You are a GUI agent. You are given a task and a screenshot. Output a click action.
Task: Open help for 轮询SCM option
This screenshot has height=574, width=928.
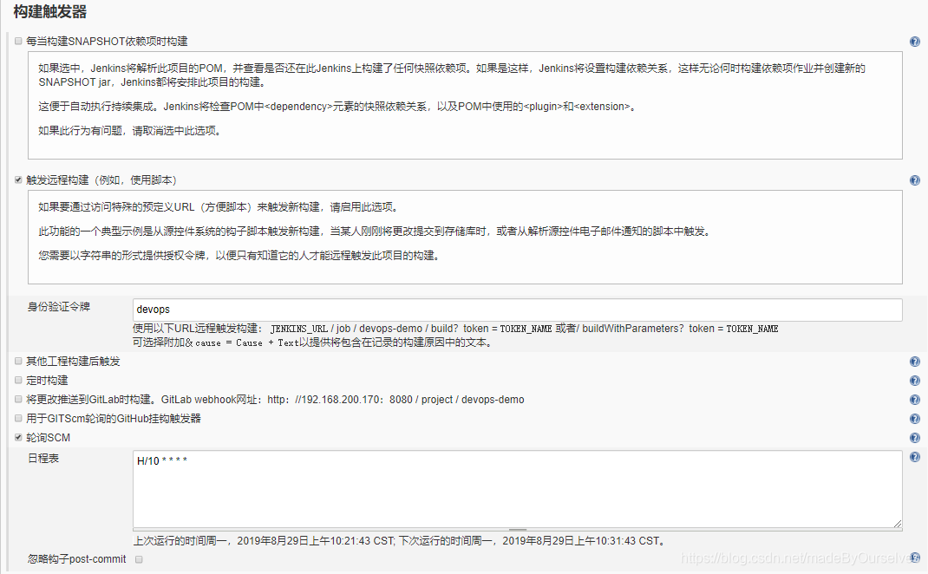[914, 437]
